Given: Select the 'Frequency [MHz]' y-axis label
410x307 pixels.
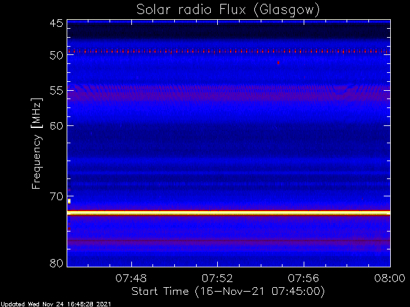Looking at the screenshot, I should pyautogui.click(x=37, y=143).
